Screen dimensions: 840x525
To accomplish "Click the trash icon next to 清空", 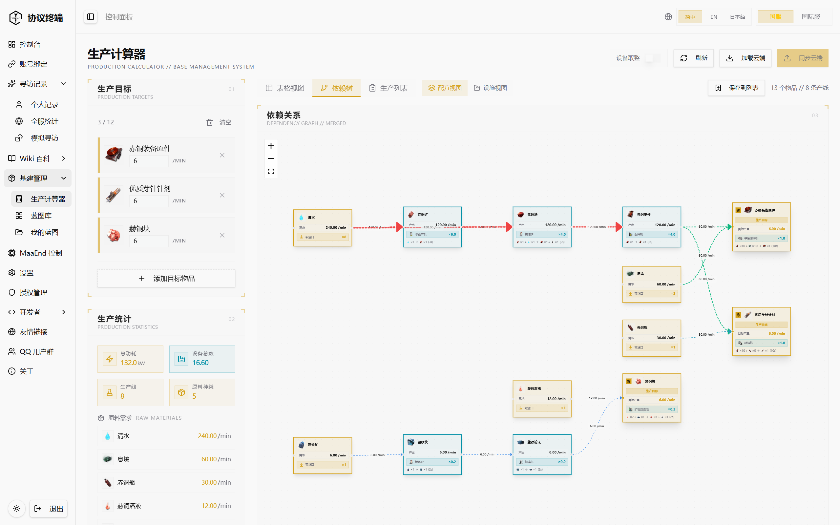I will [x=210, y=122].
